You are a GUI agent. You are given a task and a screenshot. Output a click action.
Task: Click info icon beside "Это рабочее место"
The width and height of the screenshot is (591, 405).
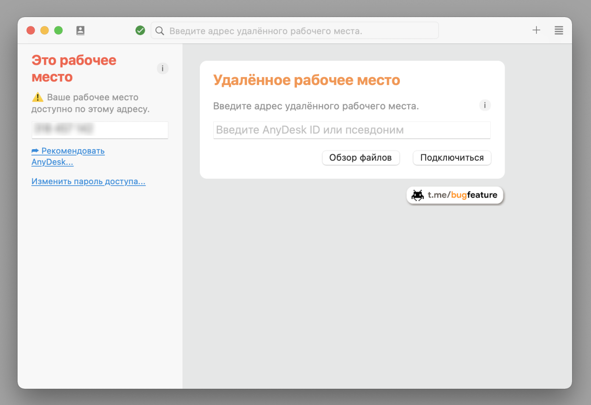pyautogui.click(x=163, y=68)
